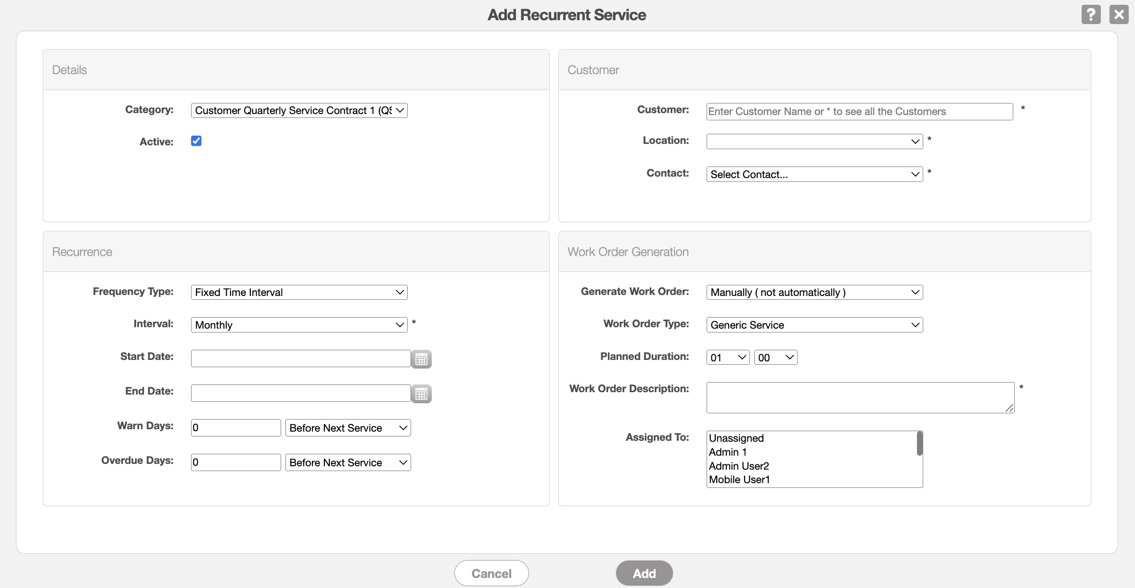This screenshot has width=1135, height=588.
Task: Open Planned Duration hours dropdown
Action: point(728,358)
